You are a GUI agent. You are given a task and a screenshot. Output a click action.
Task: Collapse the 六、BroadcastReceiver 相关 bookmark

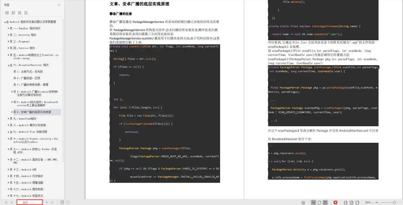(9, 65)
